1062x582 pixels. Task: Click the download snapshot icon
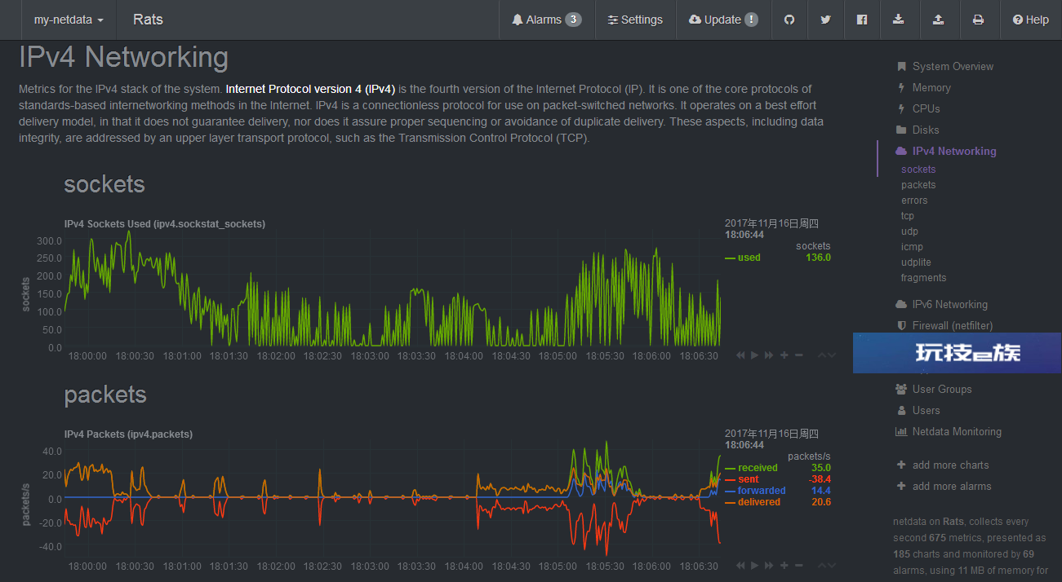[x=899, y=20]
